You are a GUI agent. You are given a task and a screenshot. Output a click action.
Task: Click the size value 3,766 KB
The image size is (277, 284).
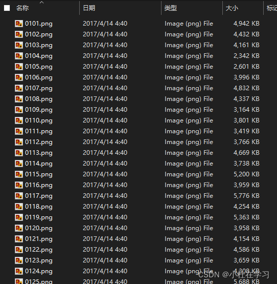click(246, 142)
